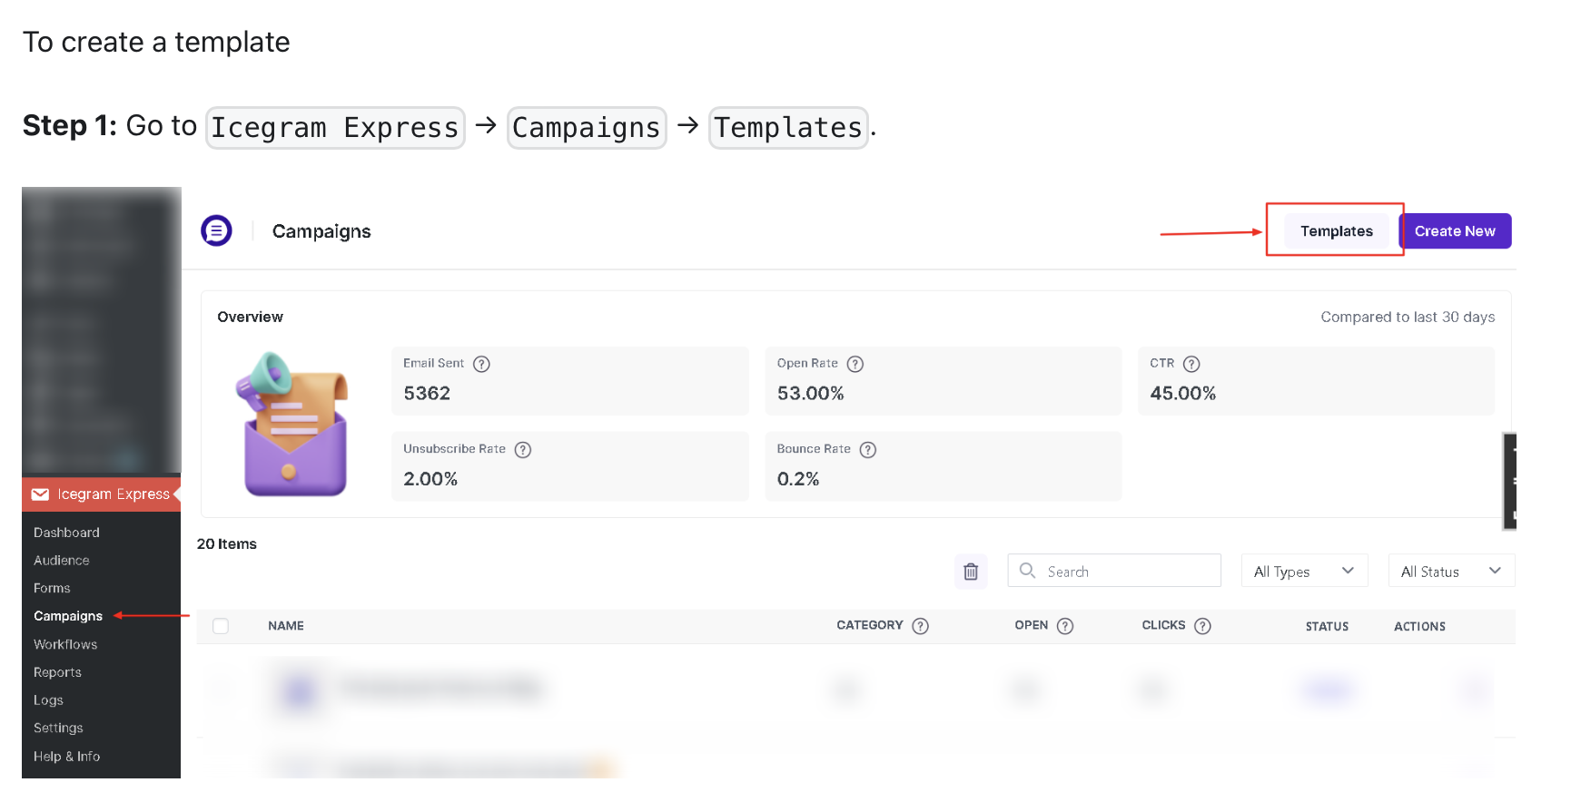This screenshot has width=1571, height=802.
Task: Click help icon next to CATEGORY column
Action: coord(920,626)
